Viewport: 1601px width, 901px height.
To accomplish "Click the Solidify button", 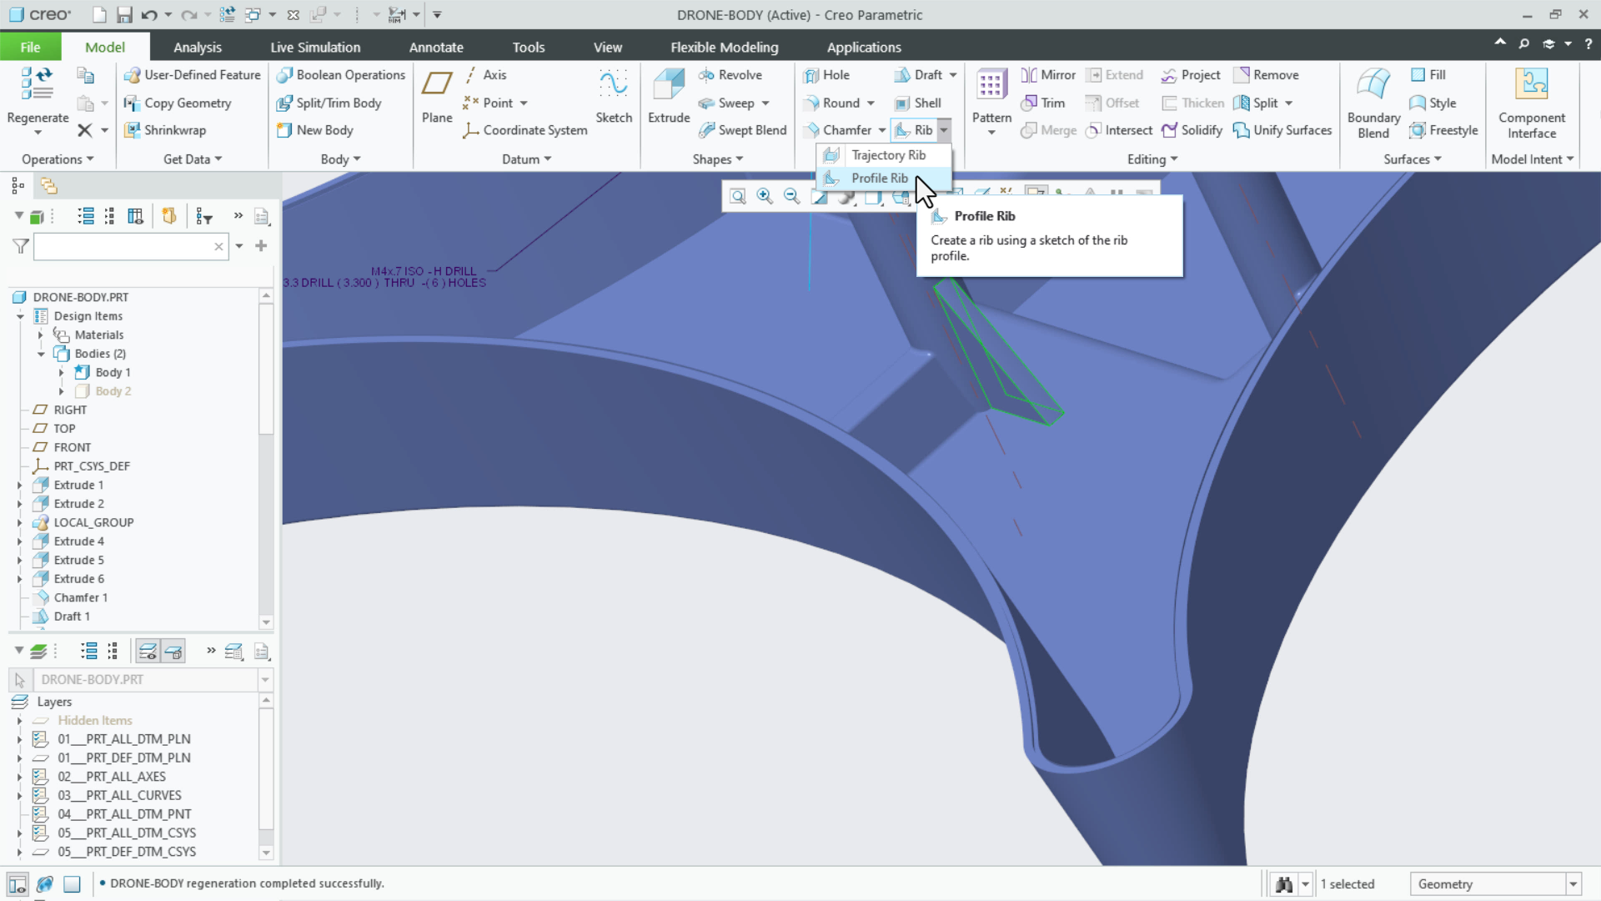I will click(1192, 130).
